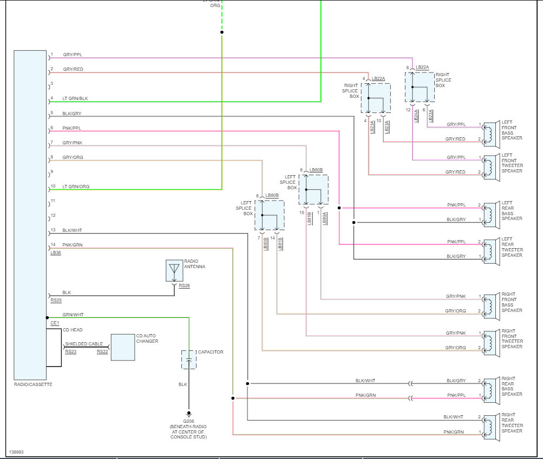Click the LB36 connector label
This screenshot has height=459, width=543.
(56, 253)
